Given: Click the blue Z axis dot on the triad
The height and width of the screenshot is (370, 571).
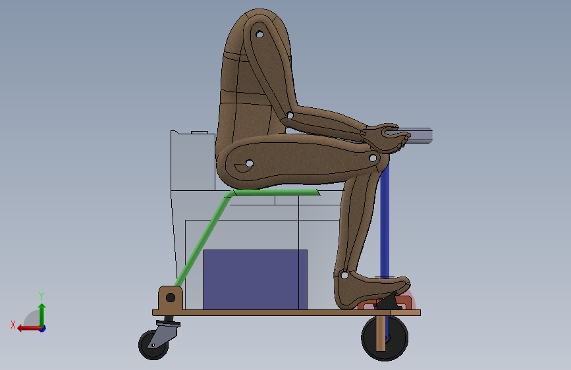Looking at the screenshot, I should pos(43,329).
